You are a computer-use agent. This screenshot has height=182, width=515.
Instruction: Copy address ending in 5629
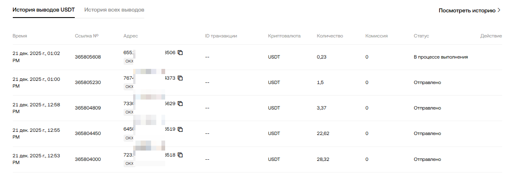point(180,104)
